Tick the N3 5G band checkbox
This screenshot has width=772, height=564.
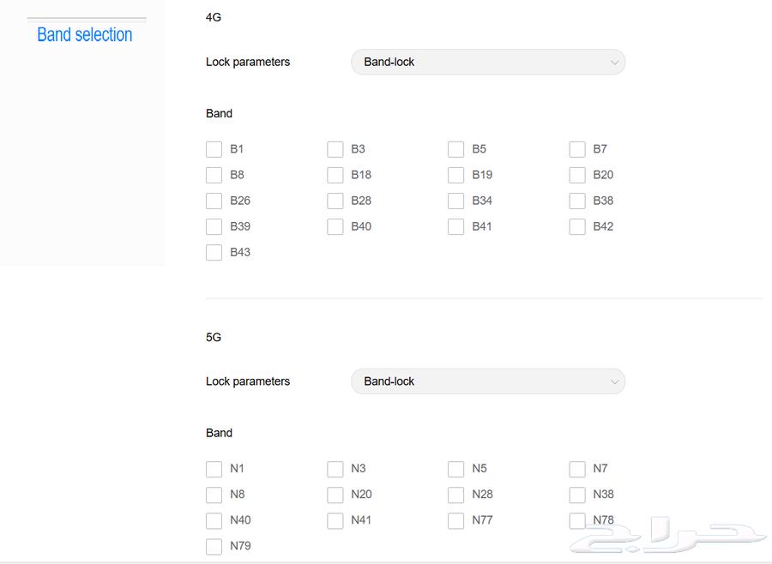335,469
